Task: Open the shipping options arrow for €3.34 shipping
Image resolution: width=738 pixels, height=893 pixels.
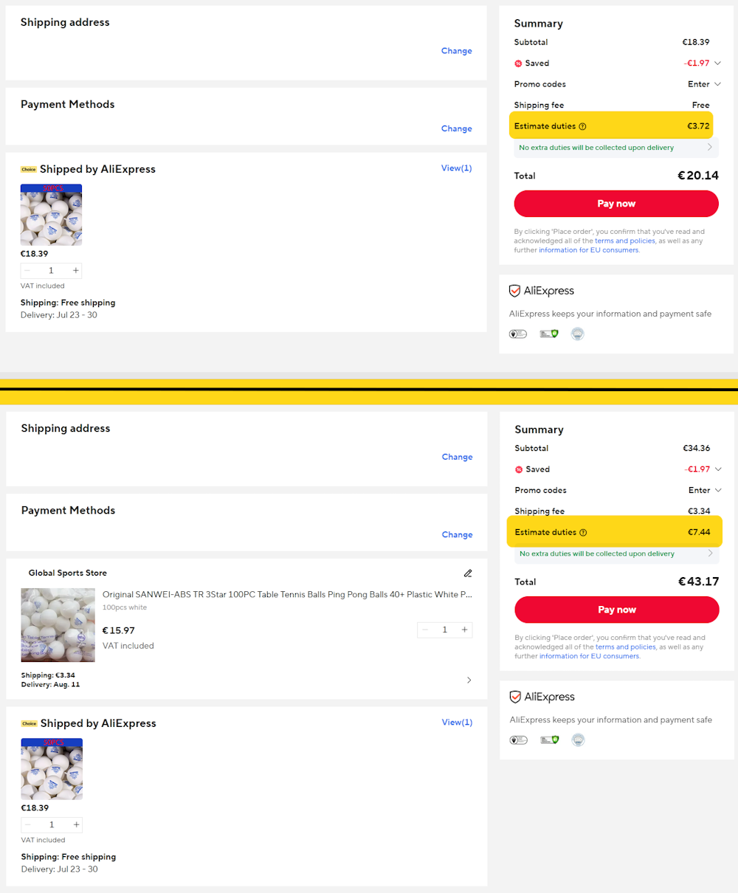Action: [x=469, y=680]
